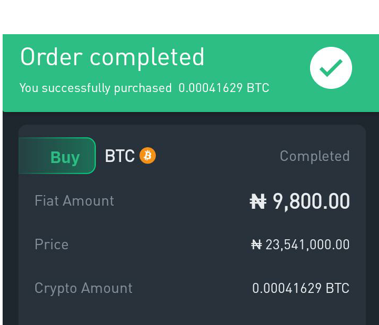Image resolution: width=379 pixels, height=325 pixels.
Task: Click the Crypto Amount label
Action: pos(83,288)
